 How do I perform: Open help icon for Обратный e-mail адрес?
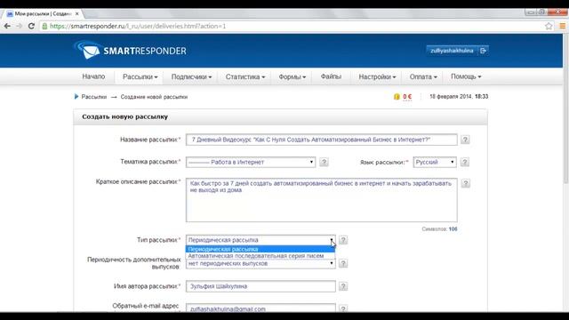coord(343,308)
